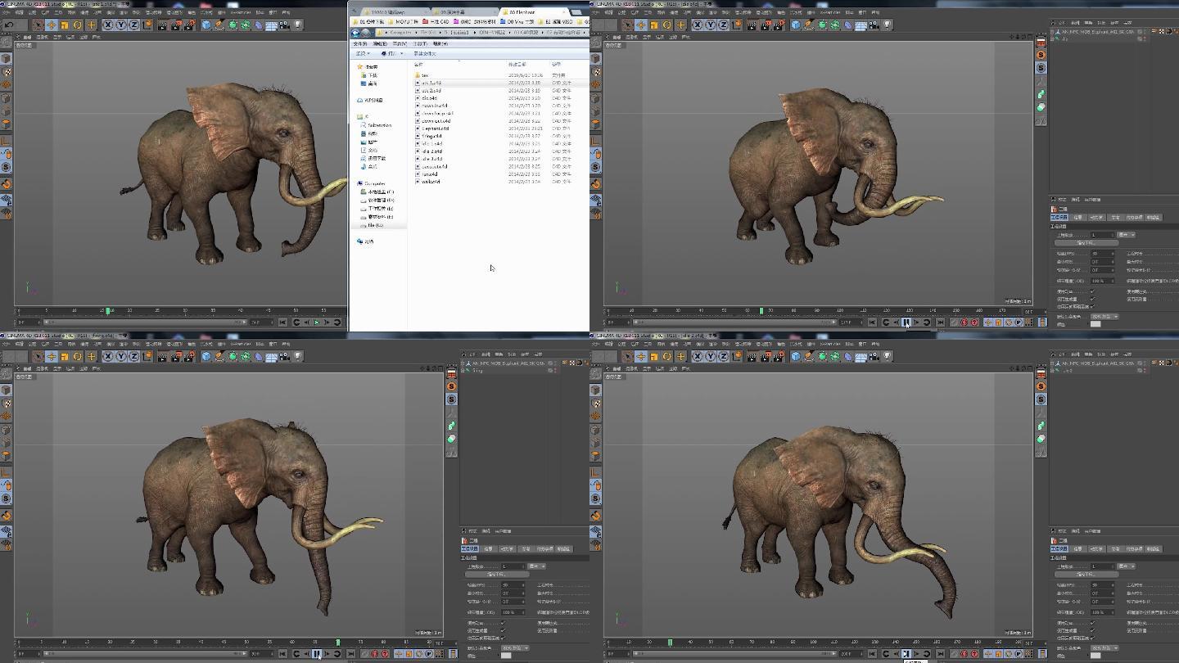Open X-Particles menu in top-left Cinema 4D window

pyautogui.click(x=240, y=12)
